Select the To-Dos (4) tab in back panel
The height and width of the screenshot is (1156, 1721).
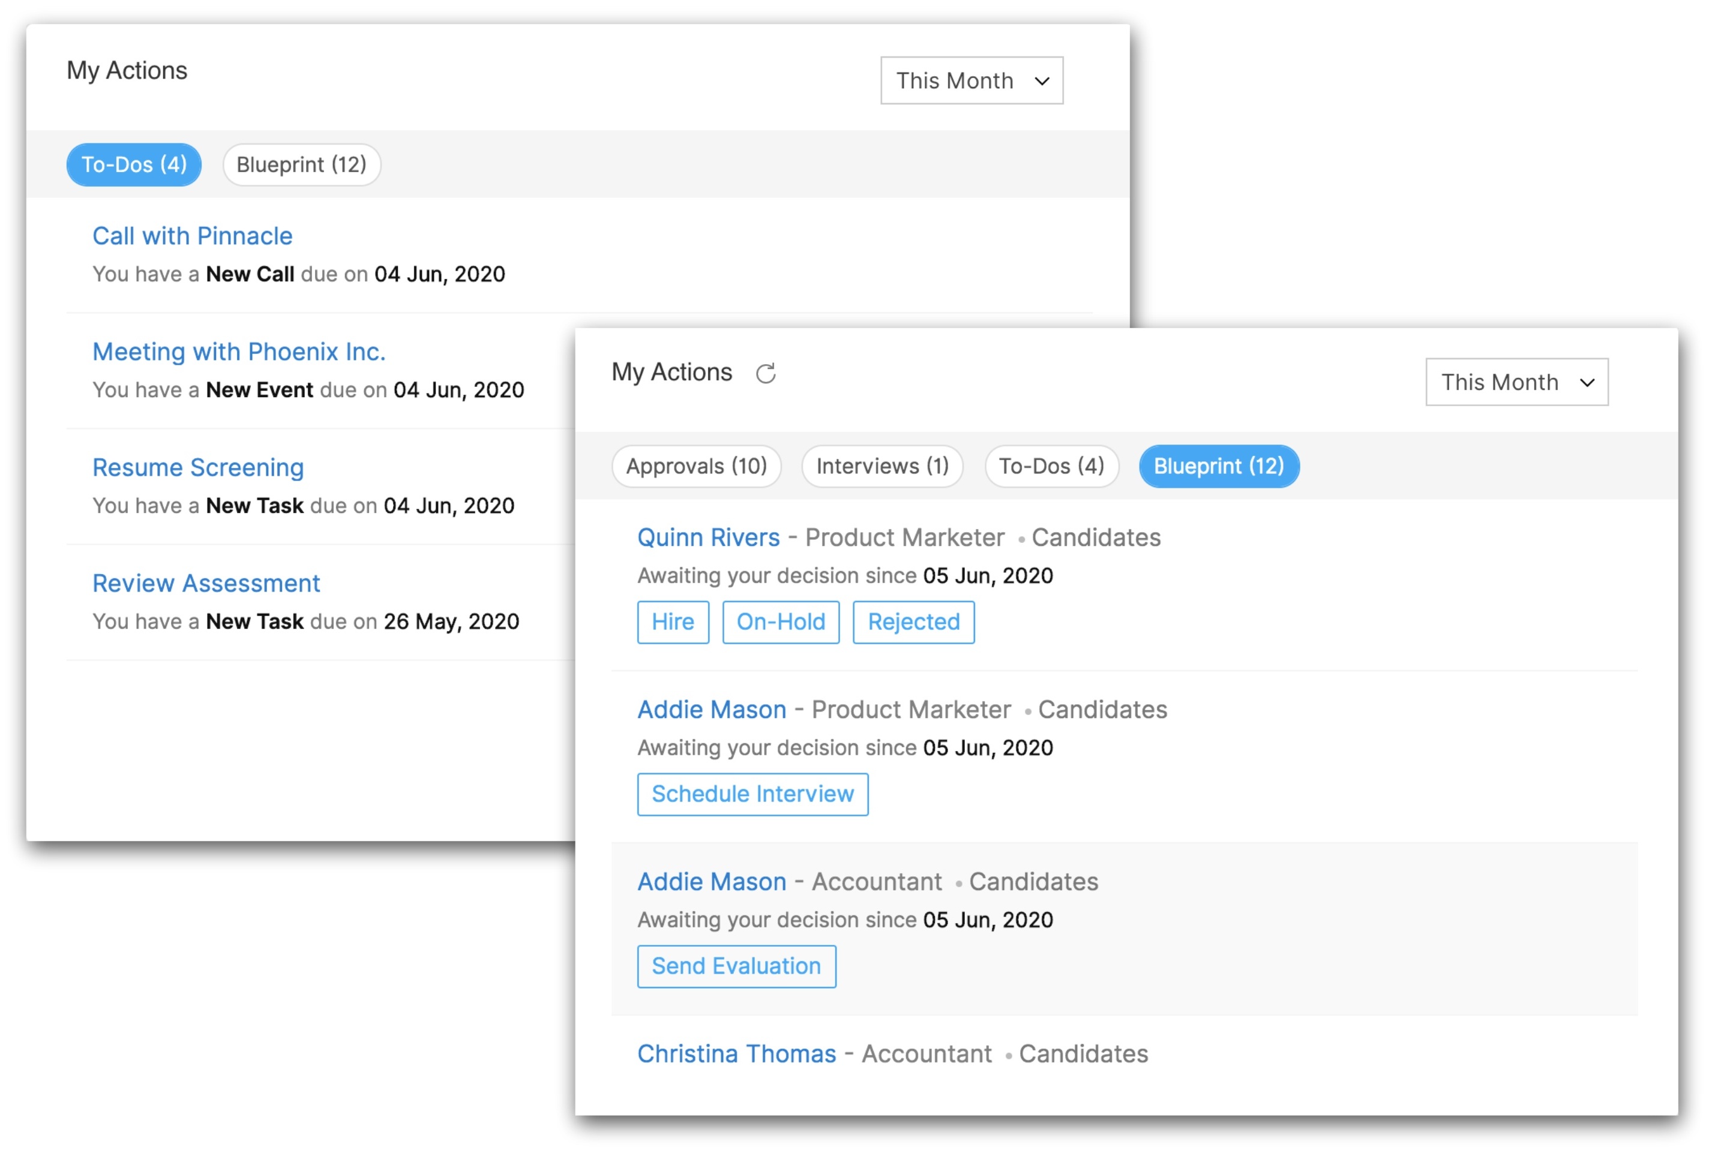click(133, 164)
